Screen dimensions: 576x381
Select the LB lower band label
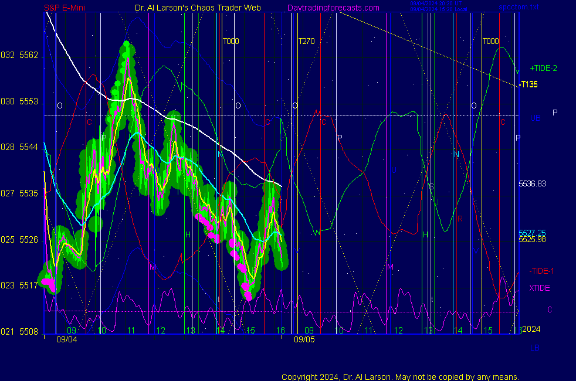pos(534,348)
